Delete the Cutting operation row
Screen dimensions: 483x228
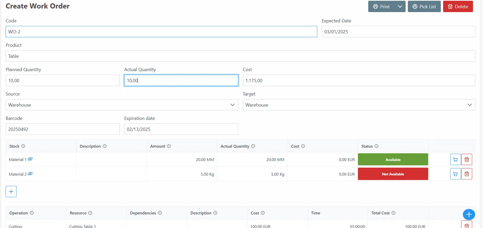[467, 225]
